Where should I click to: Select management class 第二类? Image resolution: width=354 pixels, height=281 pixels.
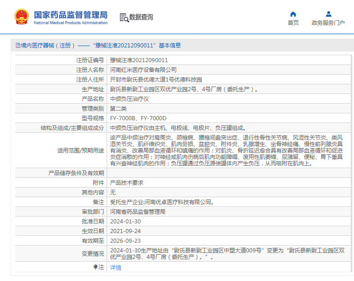(118, 109)
